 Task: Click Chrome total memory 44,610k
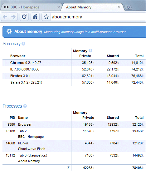pos(138,63)
